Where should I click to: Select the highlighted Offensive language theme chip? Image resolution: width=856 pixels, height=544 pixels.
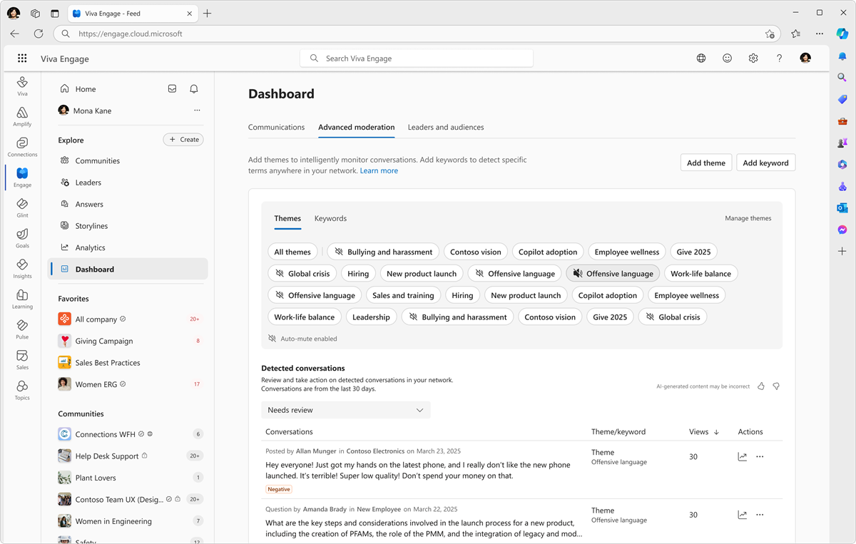[x=613, y=274]
